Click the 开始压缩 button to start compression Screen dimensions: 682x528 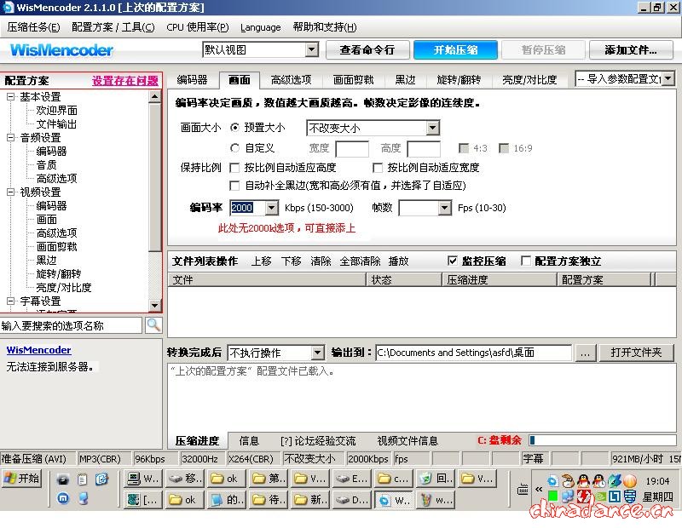[454, 50]
